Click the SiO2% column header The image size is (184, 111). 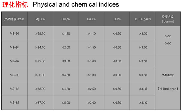[x=65, y=19]
